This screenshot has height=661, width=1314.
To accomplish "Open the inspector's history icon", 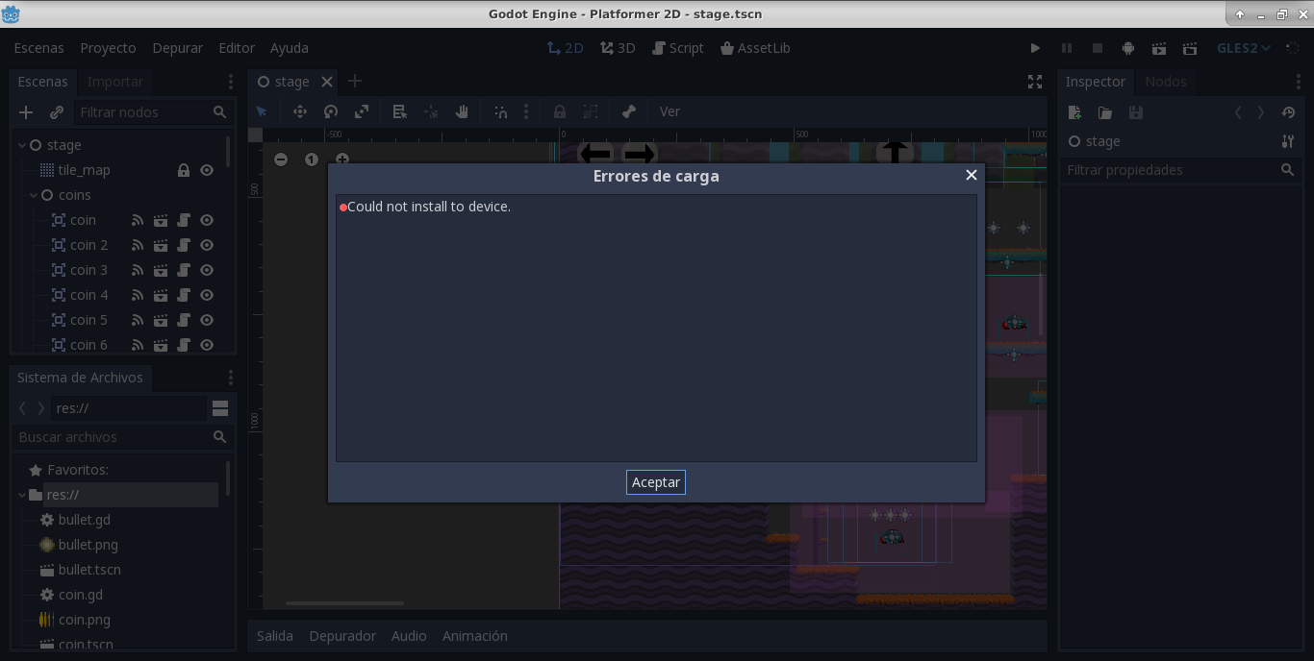I will [x=1288, y=112].
